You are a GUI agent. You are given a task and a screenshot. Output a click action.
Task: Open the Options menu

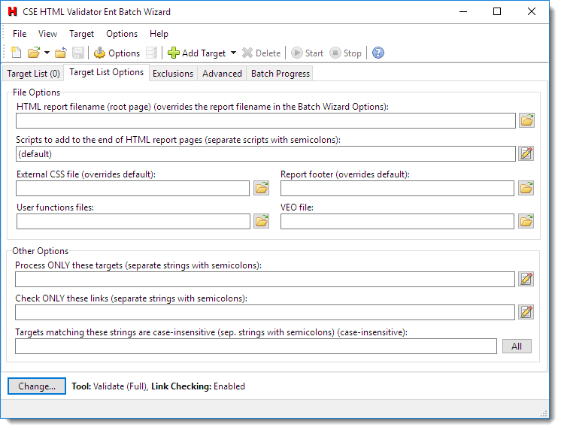[x=122, y=34]
